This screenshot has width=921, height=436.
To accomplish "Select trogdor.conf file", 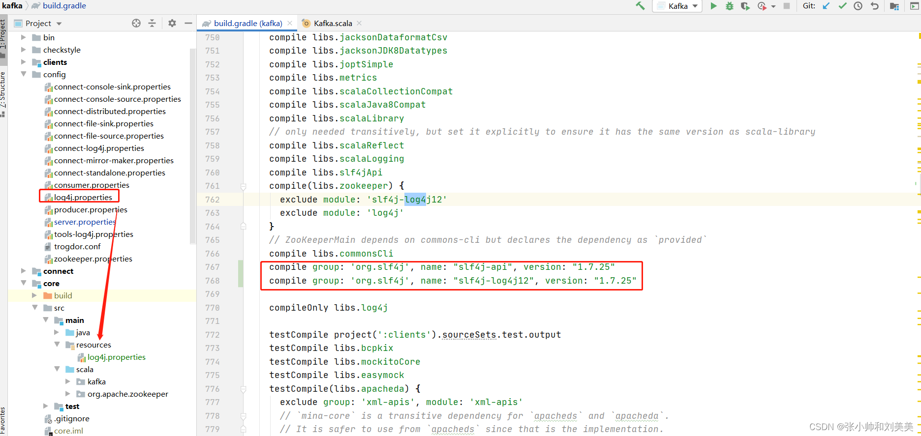I will point(77,246).
